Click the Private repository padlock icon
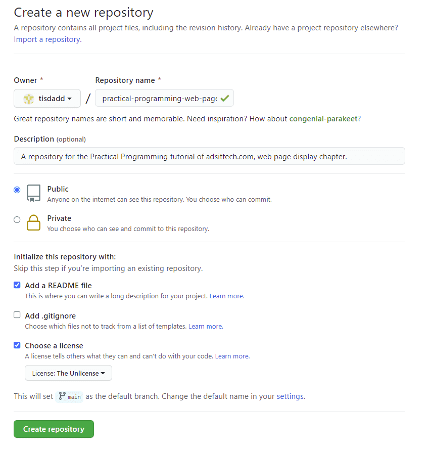This screenshot has height=455, width=431. [x=33, y=223]
